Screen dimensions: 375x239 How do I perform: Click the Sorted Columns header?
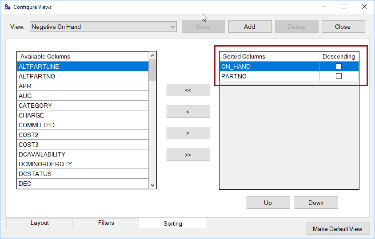[269, 57]
